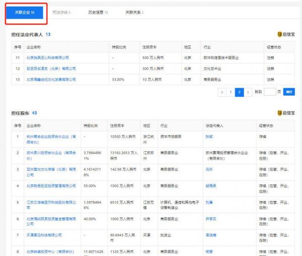Open legal representative link in shareholder row 6
Image resolution: width=302 pixels, height=256 pixels.
pyautogui.click(x=211, y=219)
